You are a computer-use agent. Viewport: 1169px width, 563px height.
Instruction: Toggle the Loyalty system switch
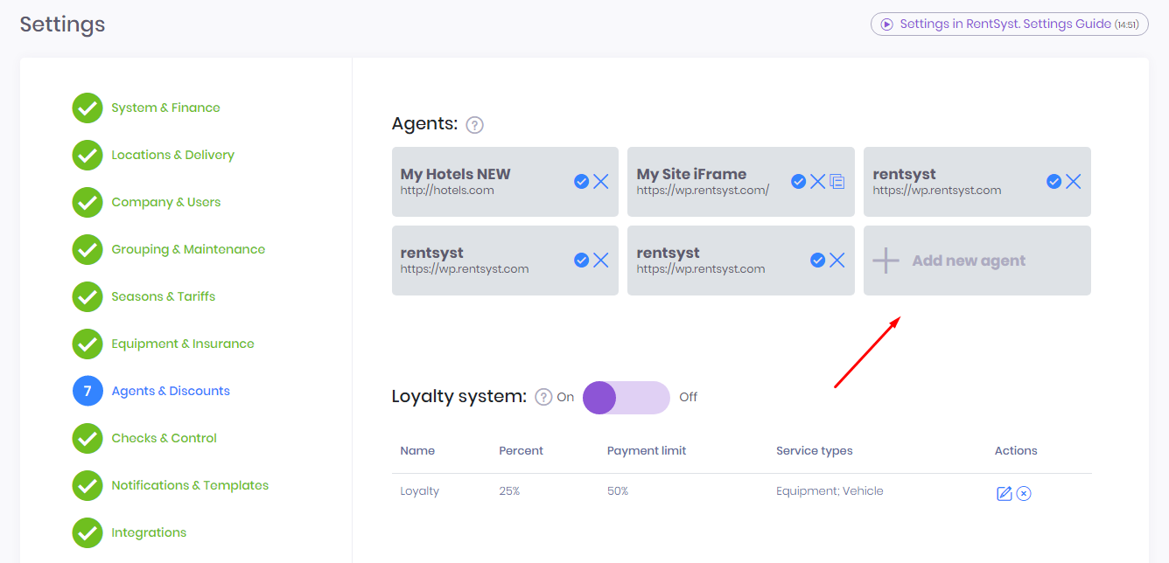click(626, 397)
